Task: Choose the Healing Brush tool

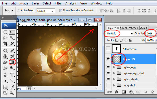Action: [x=5, y=50]
